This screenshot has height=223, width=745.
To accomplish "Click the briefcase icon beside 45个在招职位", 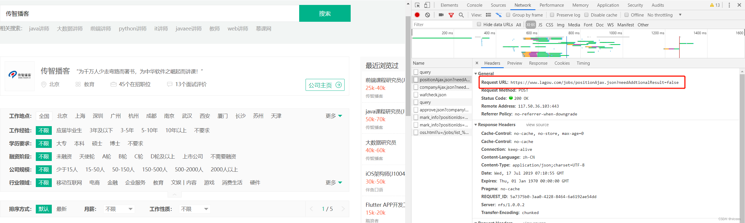I will (x=113, y=84).
